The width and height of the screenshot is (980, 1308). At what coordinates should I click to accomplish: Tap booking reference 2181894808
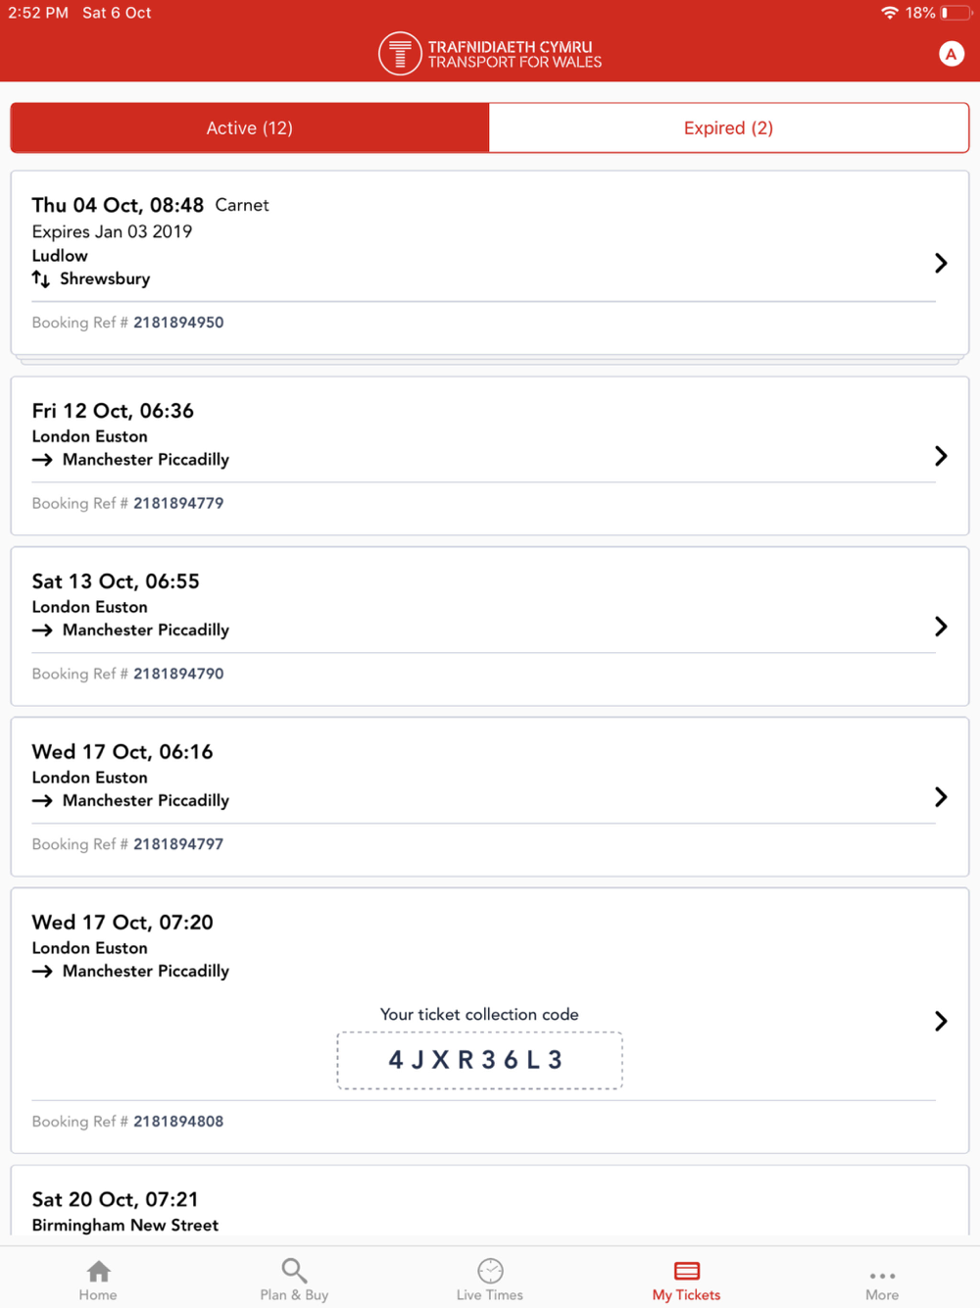(178, 1122)
